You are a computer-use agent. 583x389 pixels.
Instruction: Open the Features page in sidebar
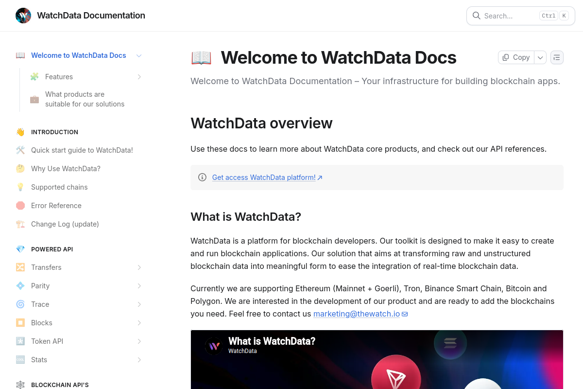click(59, 77)
